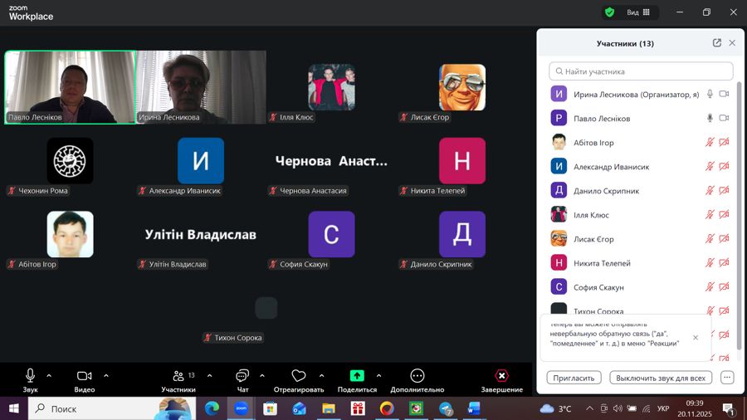Expand audio options arrow next to Звук
Viewport: 747px width, 420px height.
(x=49, y=375)
